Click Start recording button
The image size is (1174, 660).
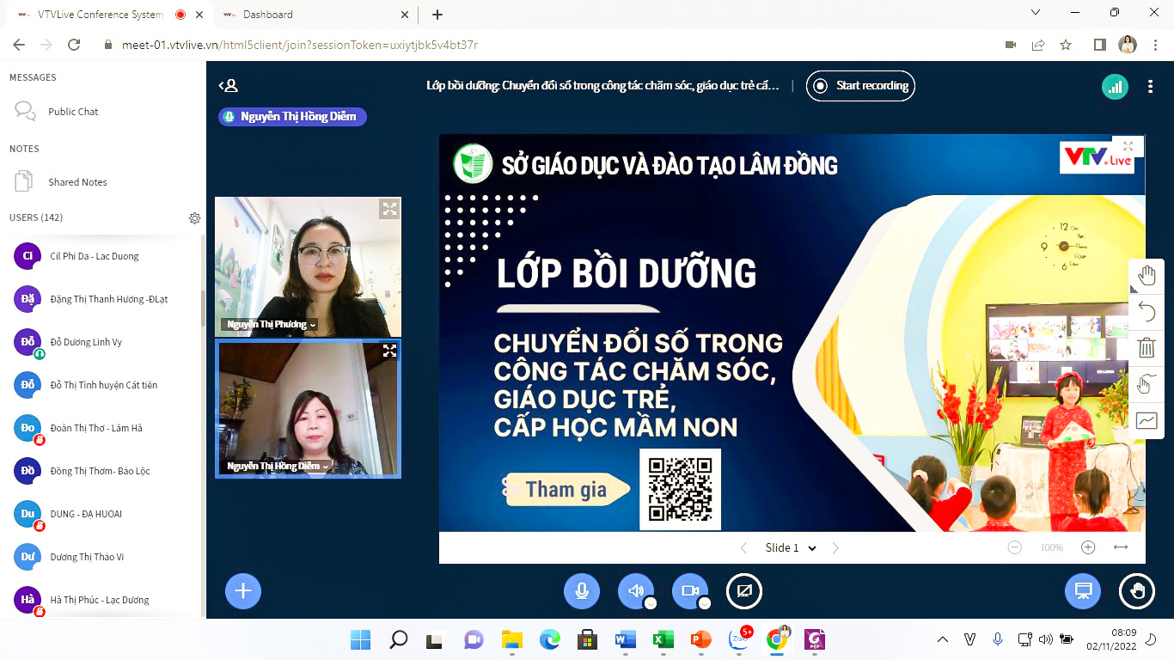pyautogui.click(x=860, y=86)
